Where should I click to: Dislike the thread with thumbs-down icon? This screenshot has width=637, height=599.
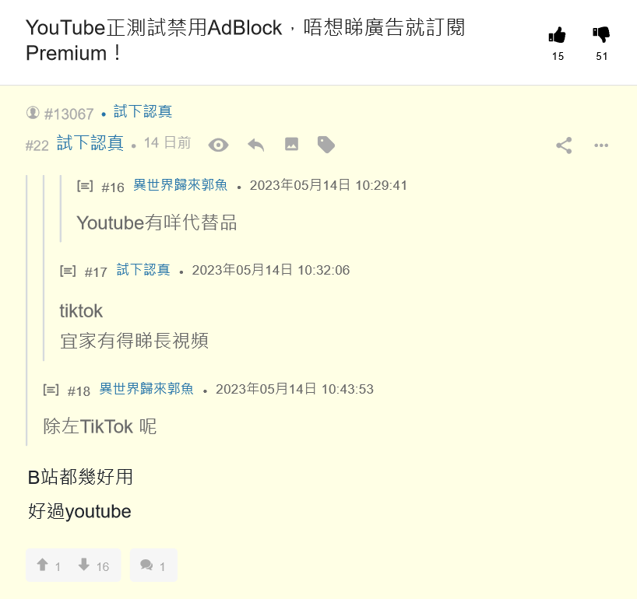[x=601, y=35]
